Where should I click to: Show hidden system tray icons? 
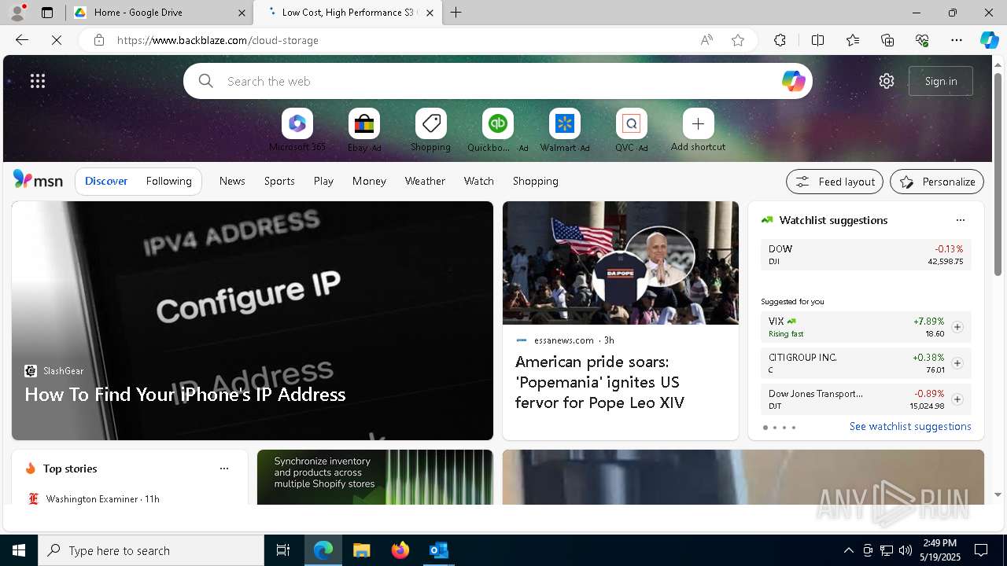tap(848, 550)
